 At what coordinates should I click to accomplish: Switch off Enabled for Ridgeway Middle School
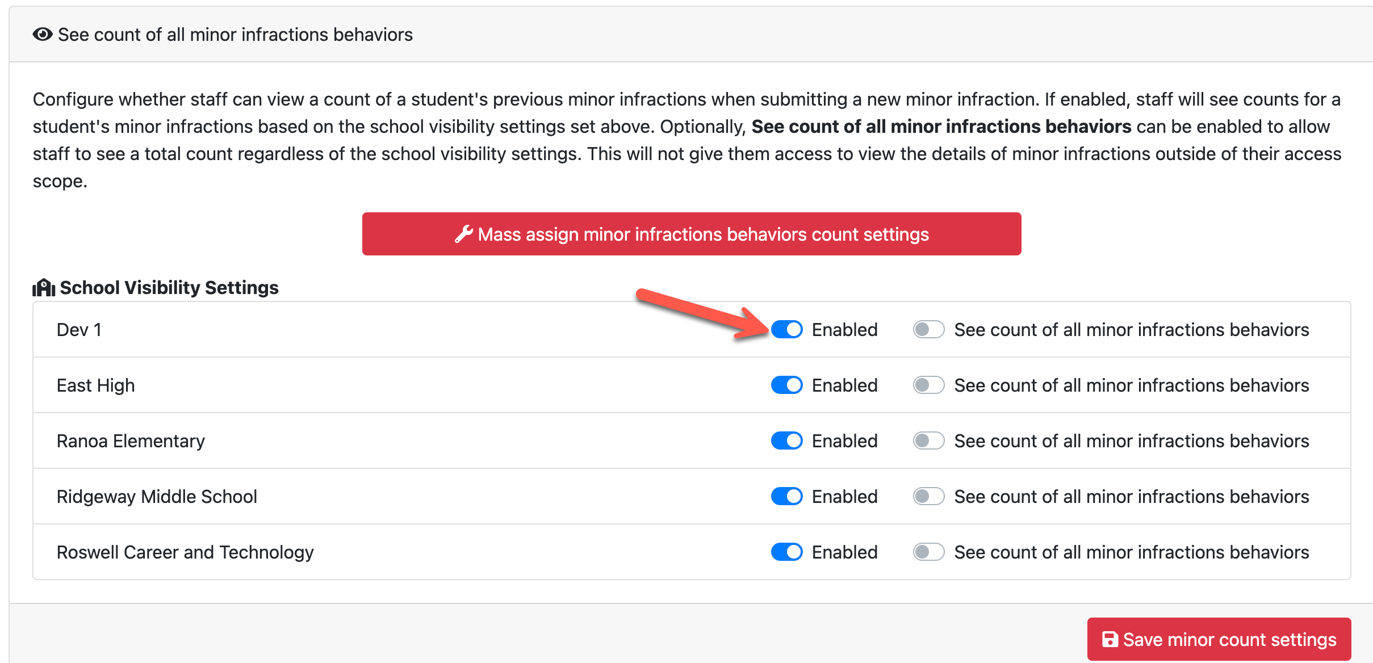click(786, 497)
